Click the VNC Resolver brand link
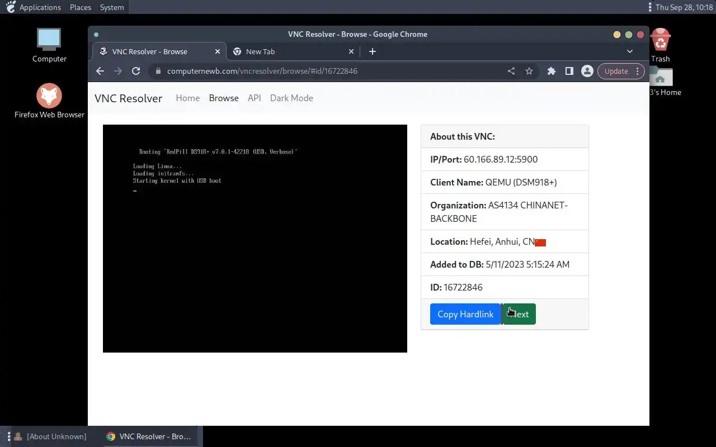This screenshot has width=716, height=447. (x=128, y=98)
